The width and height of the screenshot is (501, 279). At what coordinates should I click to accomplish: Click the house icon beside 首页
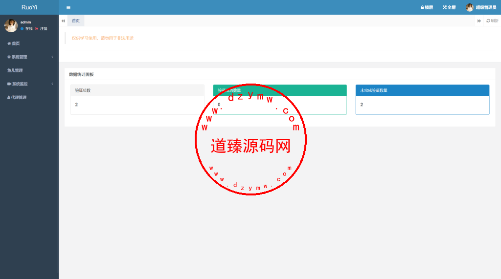coord(9,43)
